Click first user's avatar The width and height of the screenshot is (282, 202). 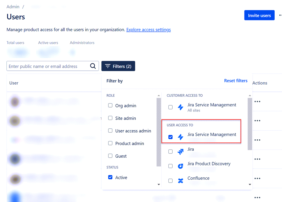pyautogui.click(x=15, y=102)
